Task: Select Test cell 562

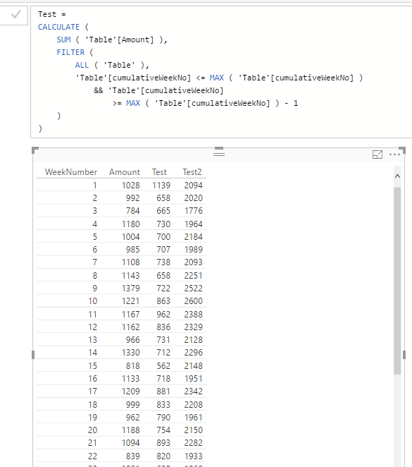Action: 163,365
